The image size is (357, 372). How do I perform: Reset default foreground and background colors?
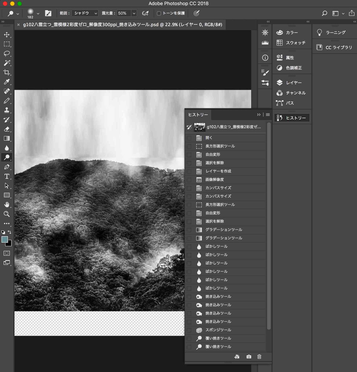click(3, 232)
